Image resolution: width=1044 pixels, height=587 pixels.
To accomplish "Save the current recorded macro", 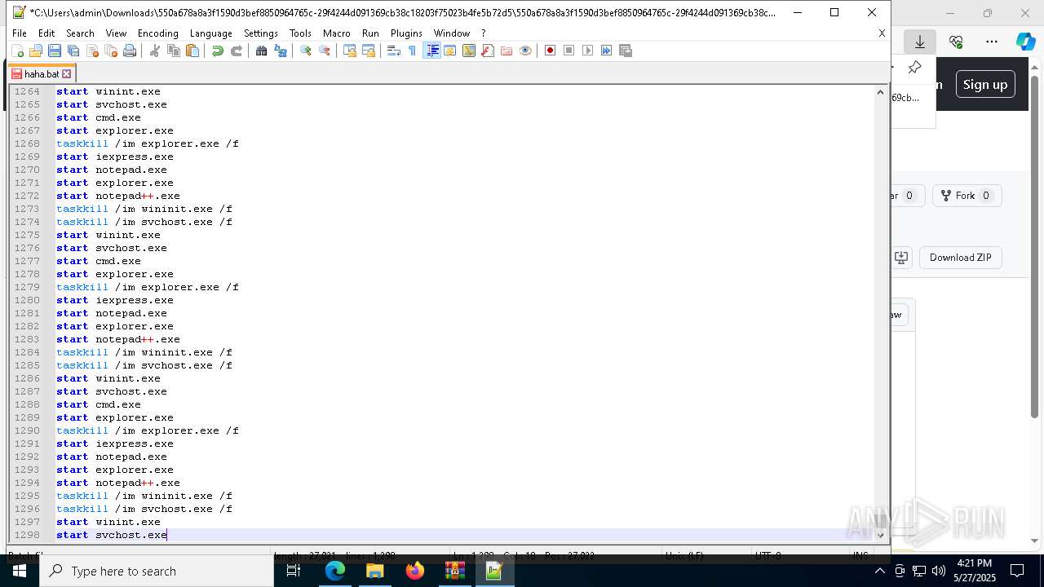I will tap(626, 51).
